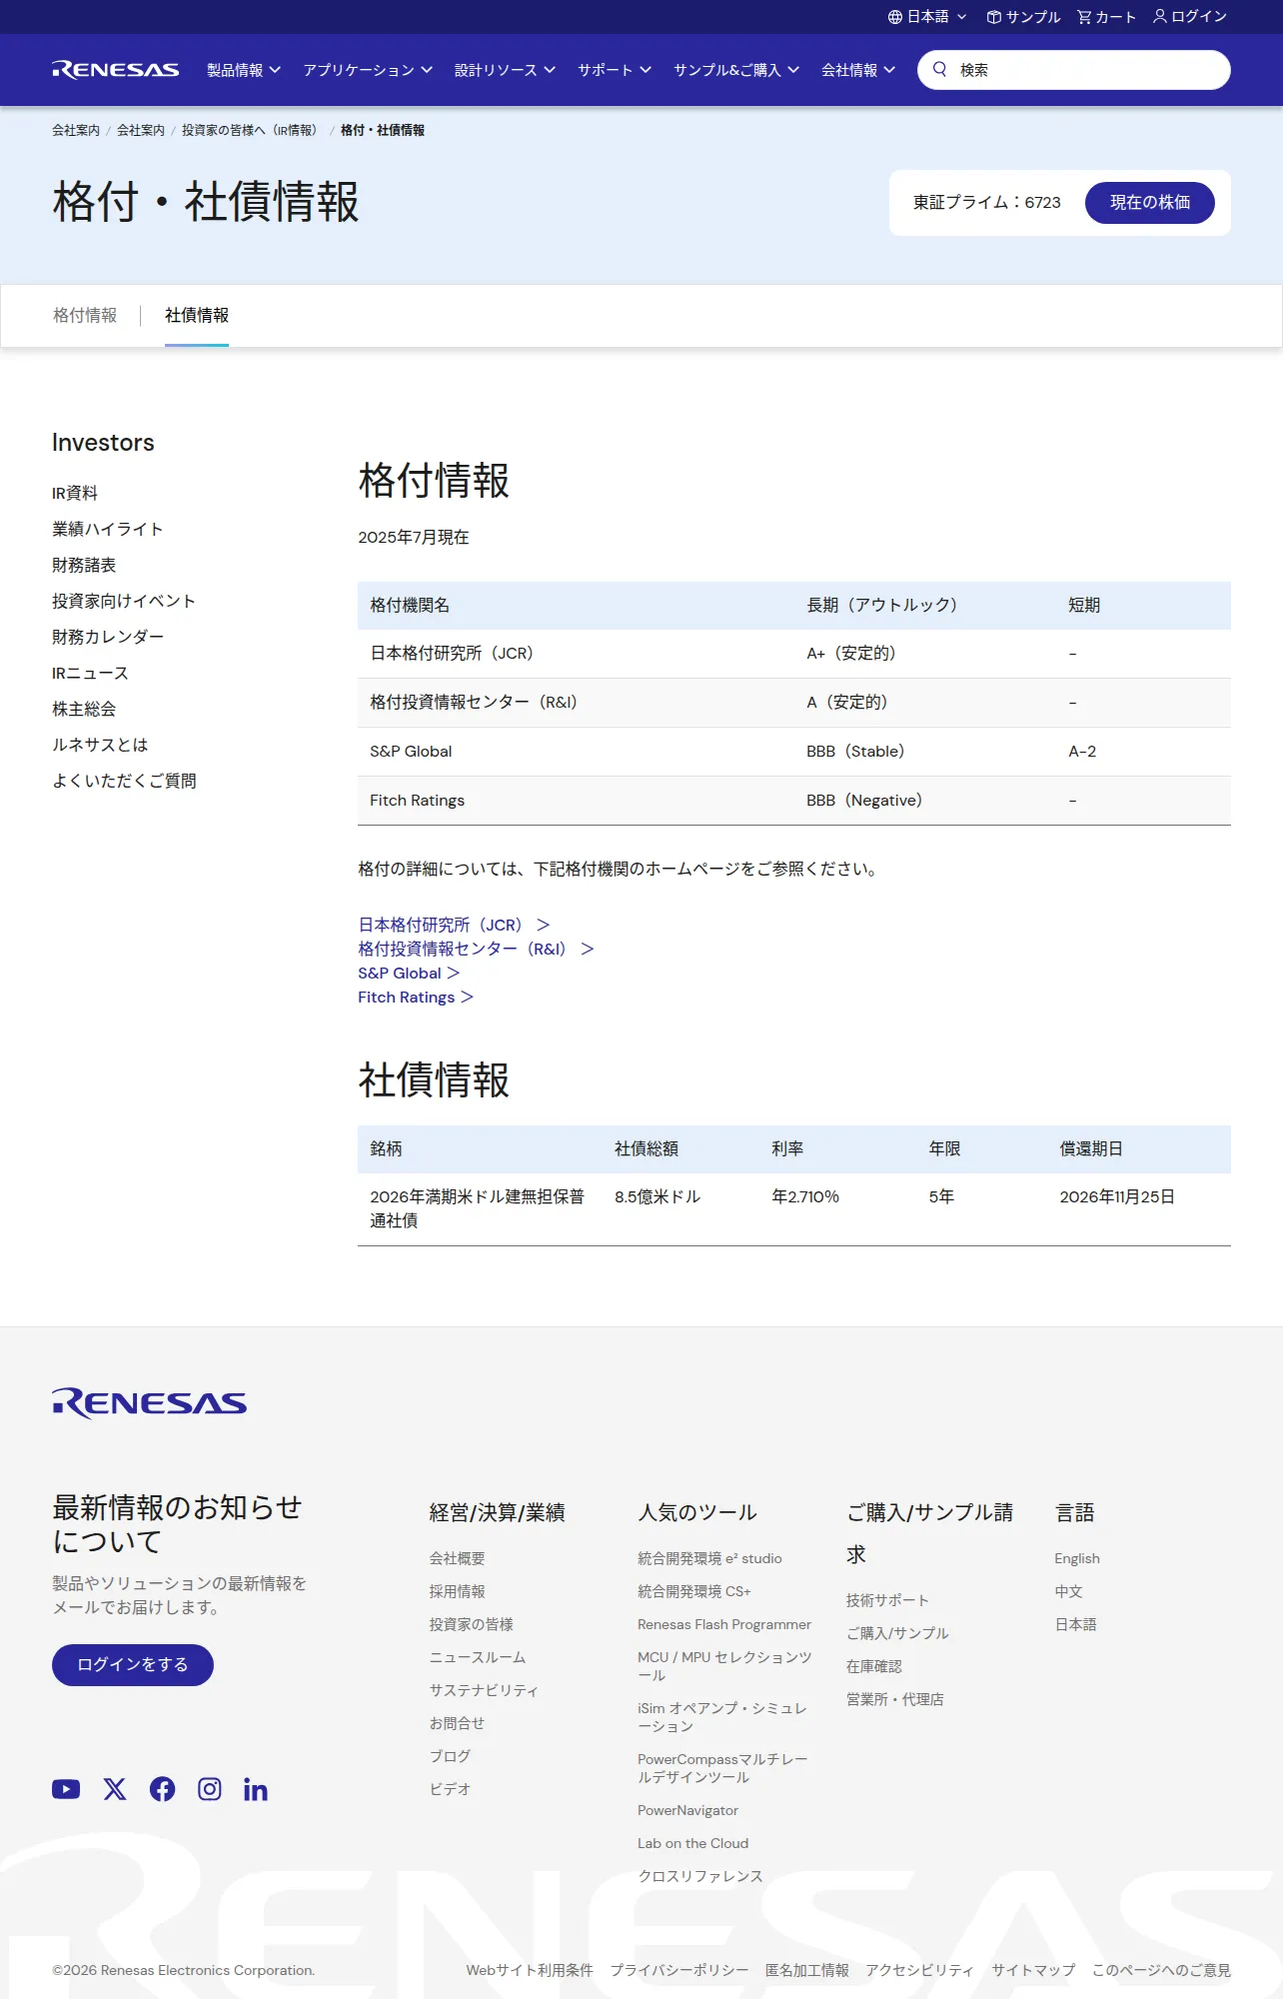Screen dimensions: 1283x2000
Task: Click the 東証プライム：6723 text
Action: 987,203
